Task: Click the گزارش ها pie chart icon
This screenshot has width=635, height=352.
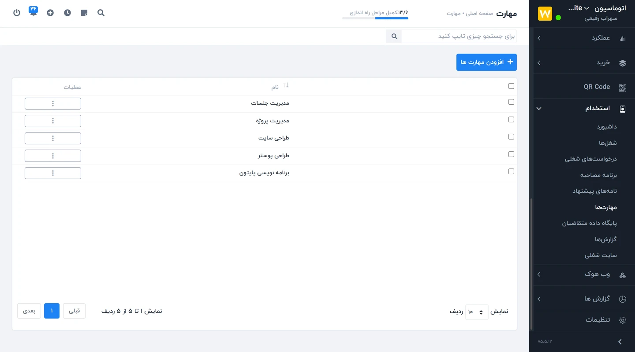Action: tap(622, 299)
